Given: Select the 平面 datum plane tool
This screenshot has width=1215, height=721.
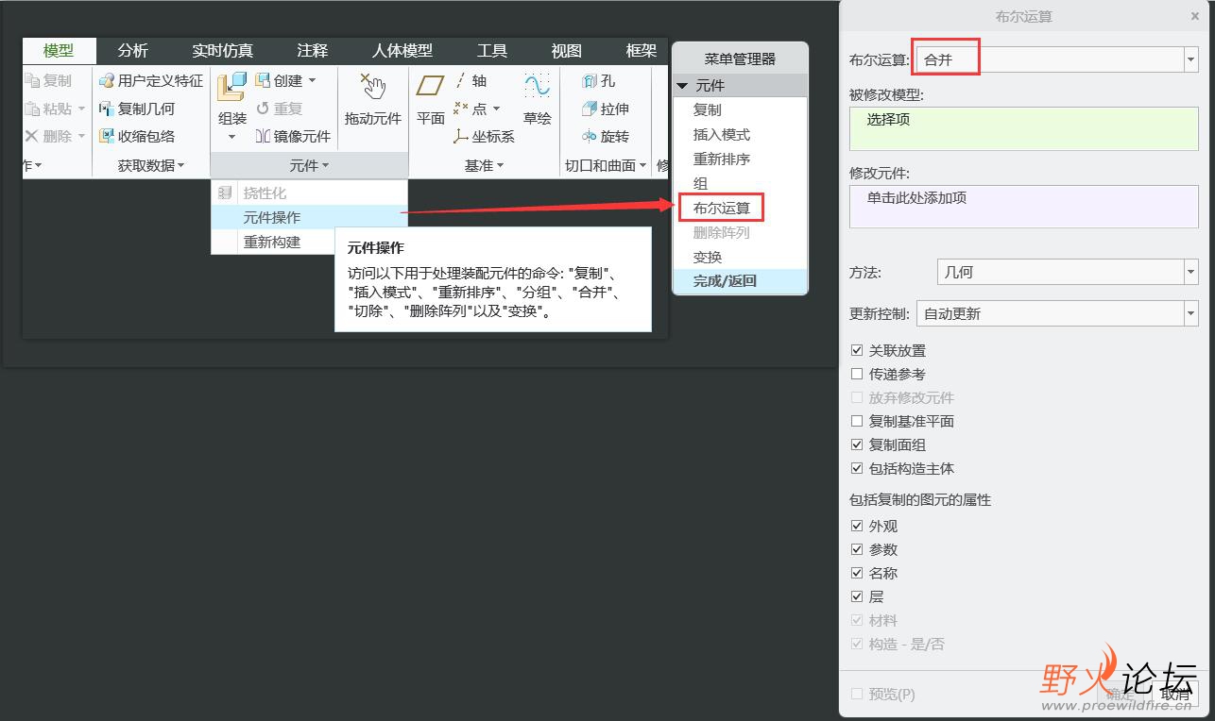Looking at the screenshot, I should 431,100.
